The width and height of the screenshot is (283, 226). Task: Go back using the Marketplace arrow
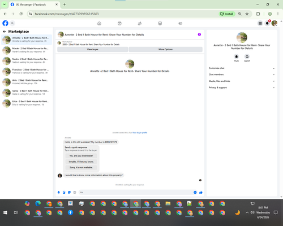coord(5,32)
